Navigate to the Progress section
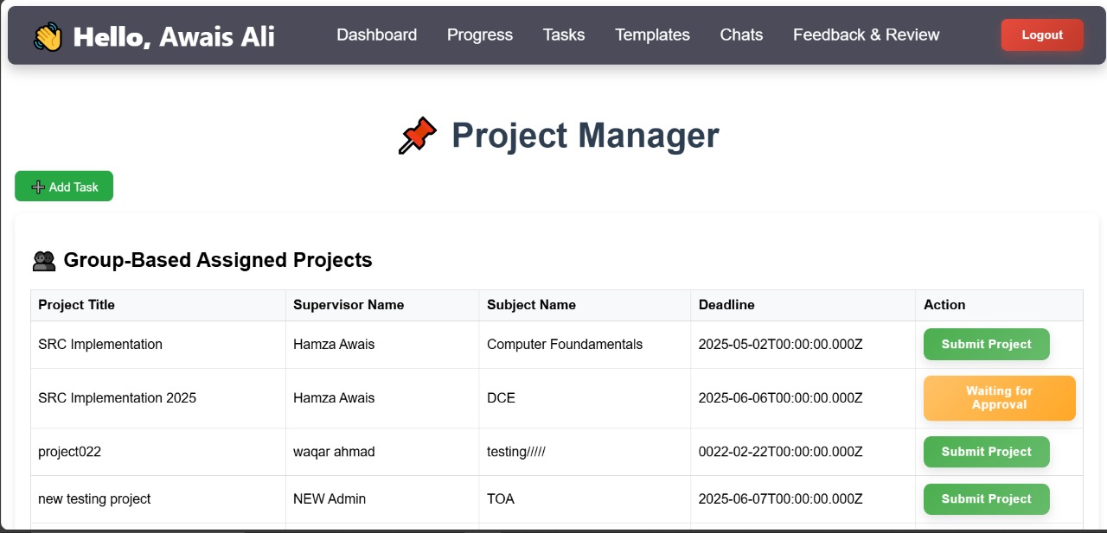This screenshot has height=533, width=1107. coord(479,35)
